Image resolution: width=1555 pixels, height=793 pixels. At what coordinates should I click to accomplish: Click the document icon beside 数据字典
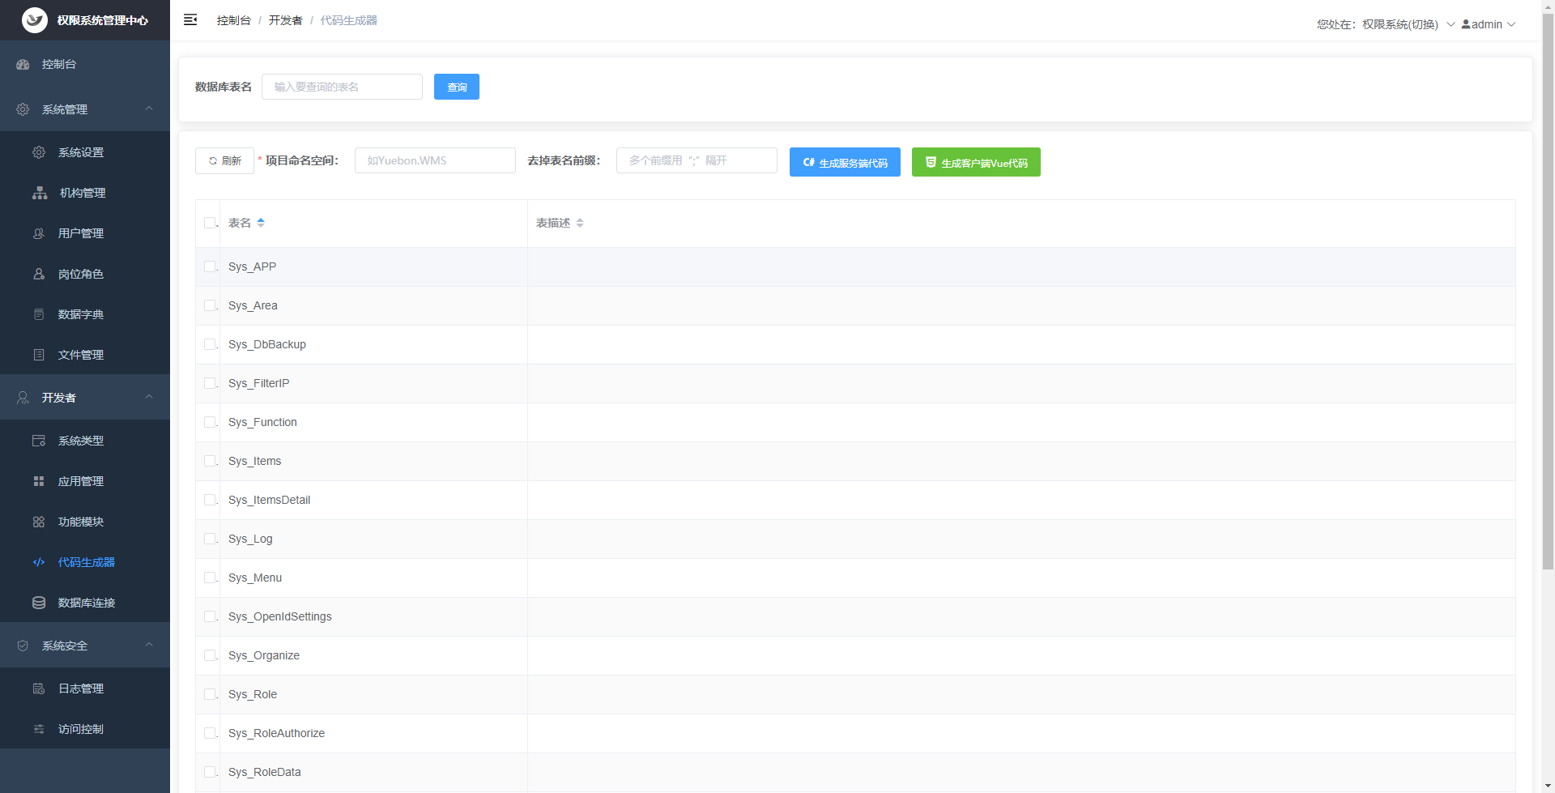[39, 314]
